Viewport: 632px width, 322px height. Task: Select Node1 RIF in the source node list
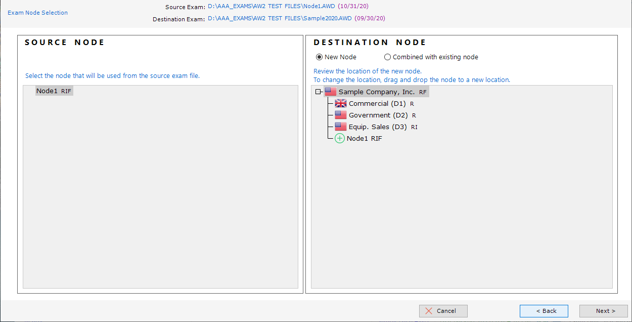54,91
